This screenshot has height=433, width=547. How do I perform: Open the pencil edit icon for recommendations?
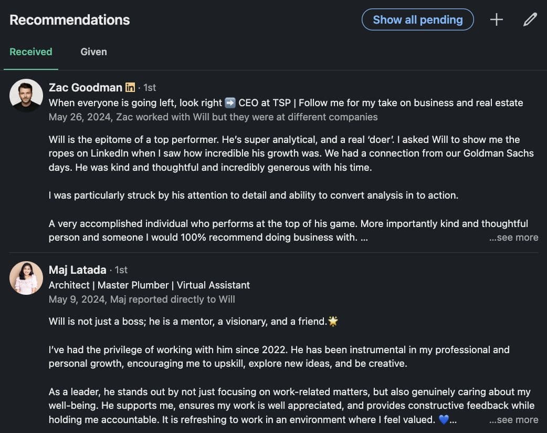[x=530, y=19]
